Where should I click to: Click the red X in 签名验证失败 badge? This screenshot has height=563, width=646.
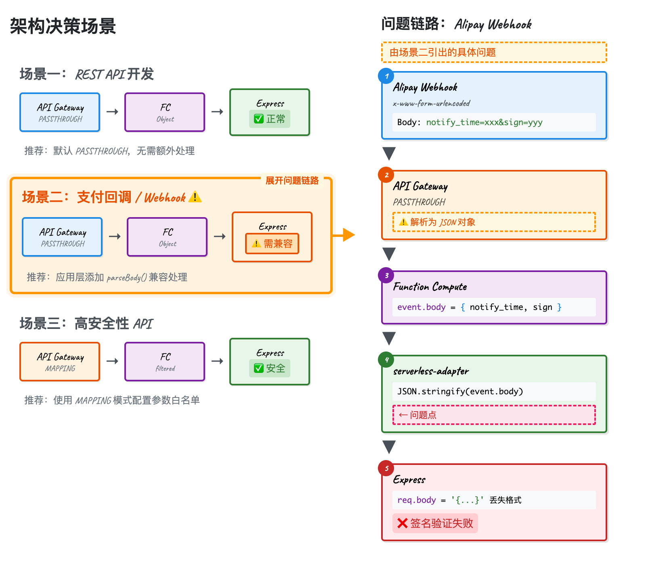(402, 523)
